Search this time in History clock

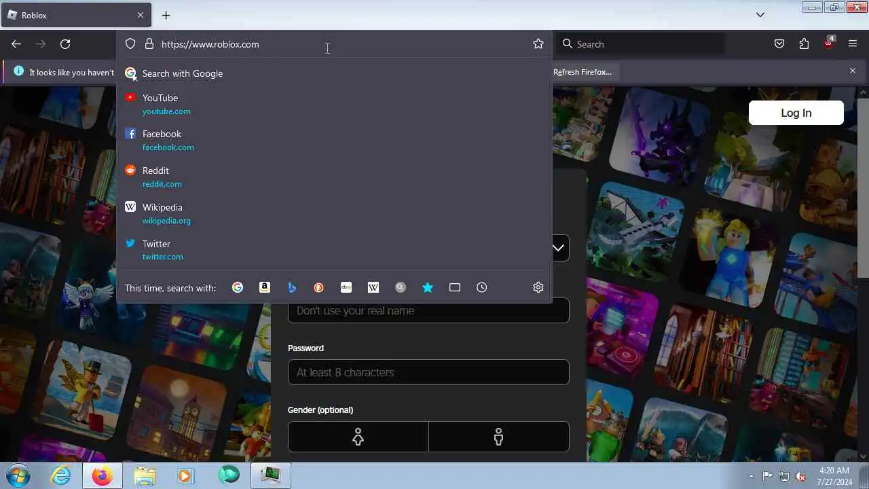tap(482, 287)
